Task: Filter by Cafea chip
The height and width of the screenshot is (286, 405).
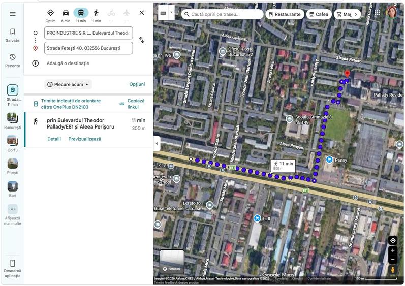Action: click(x=319, y=14)
